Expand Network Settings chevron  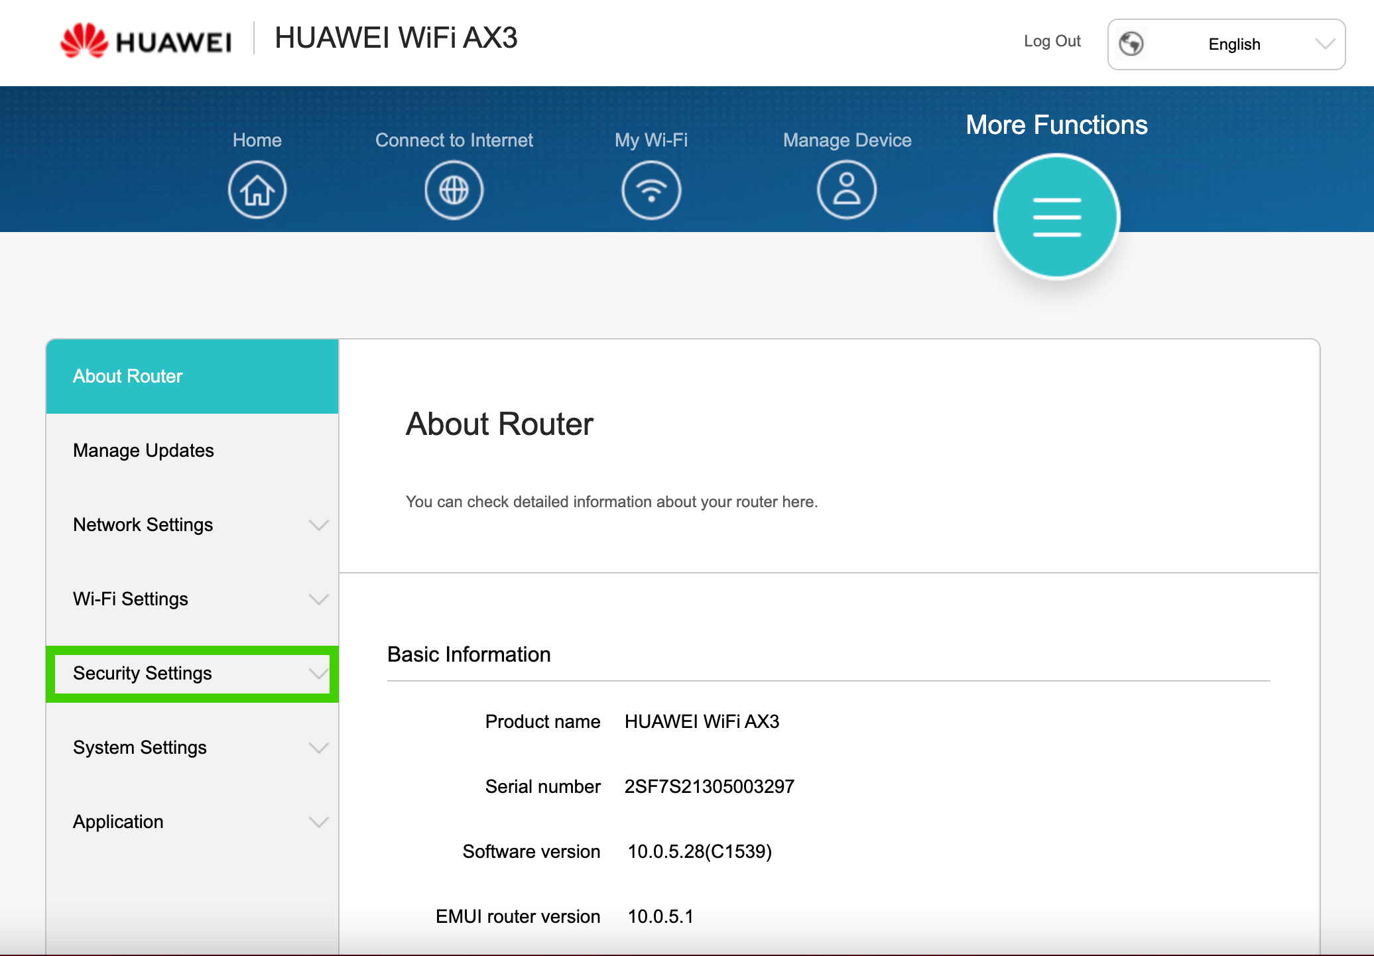click(x=319, y=525)
